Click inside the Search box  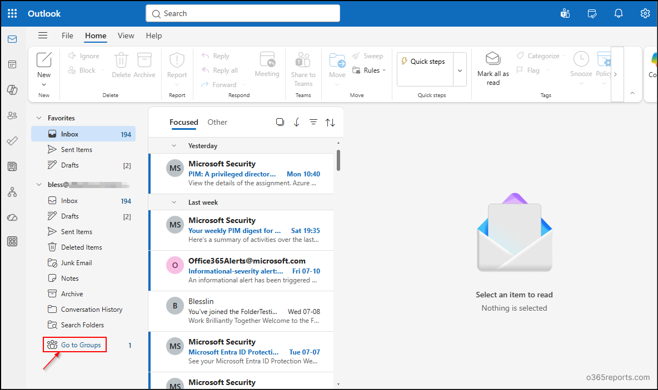point(243,13)
